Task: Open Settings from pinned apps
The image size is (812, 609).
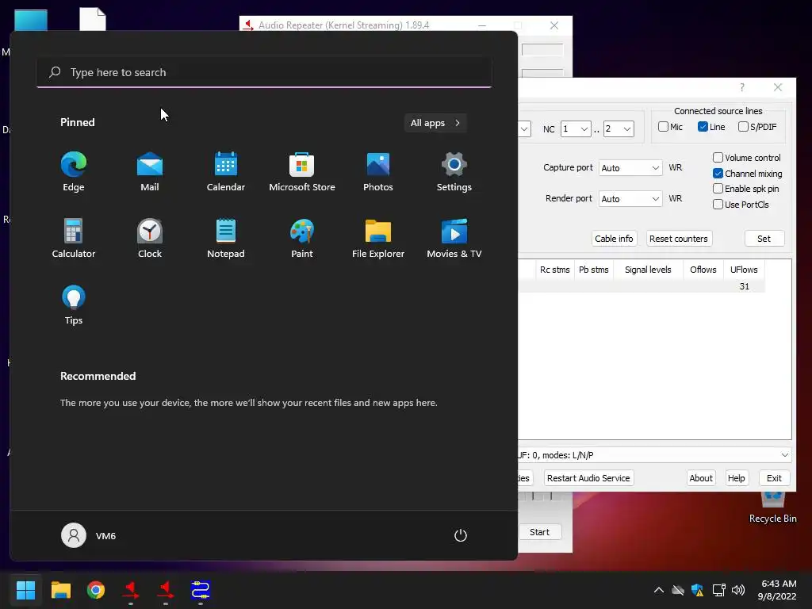Action: tap(454, 171)
